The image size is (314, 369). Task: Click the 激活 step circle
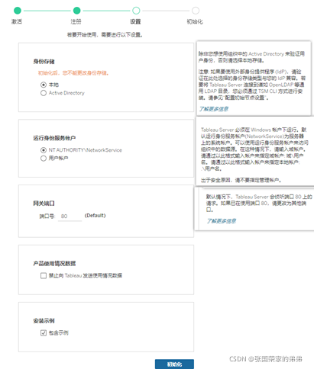point(18,11)
